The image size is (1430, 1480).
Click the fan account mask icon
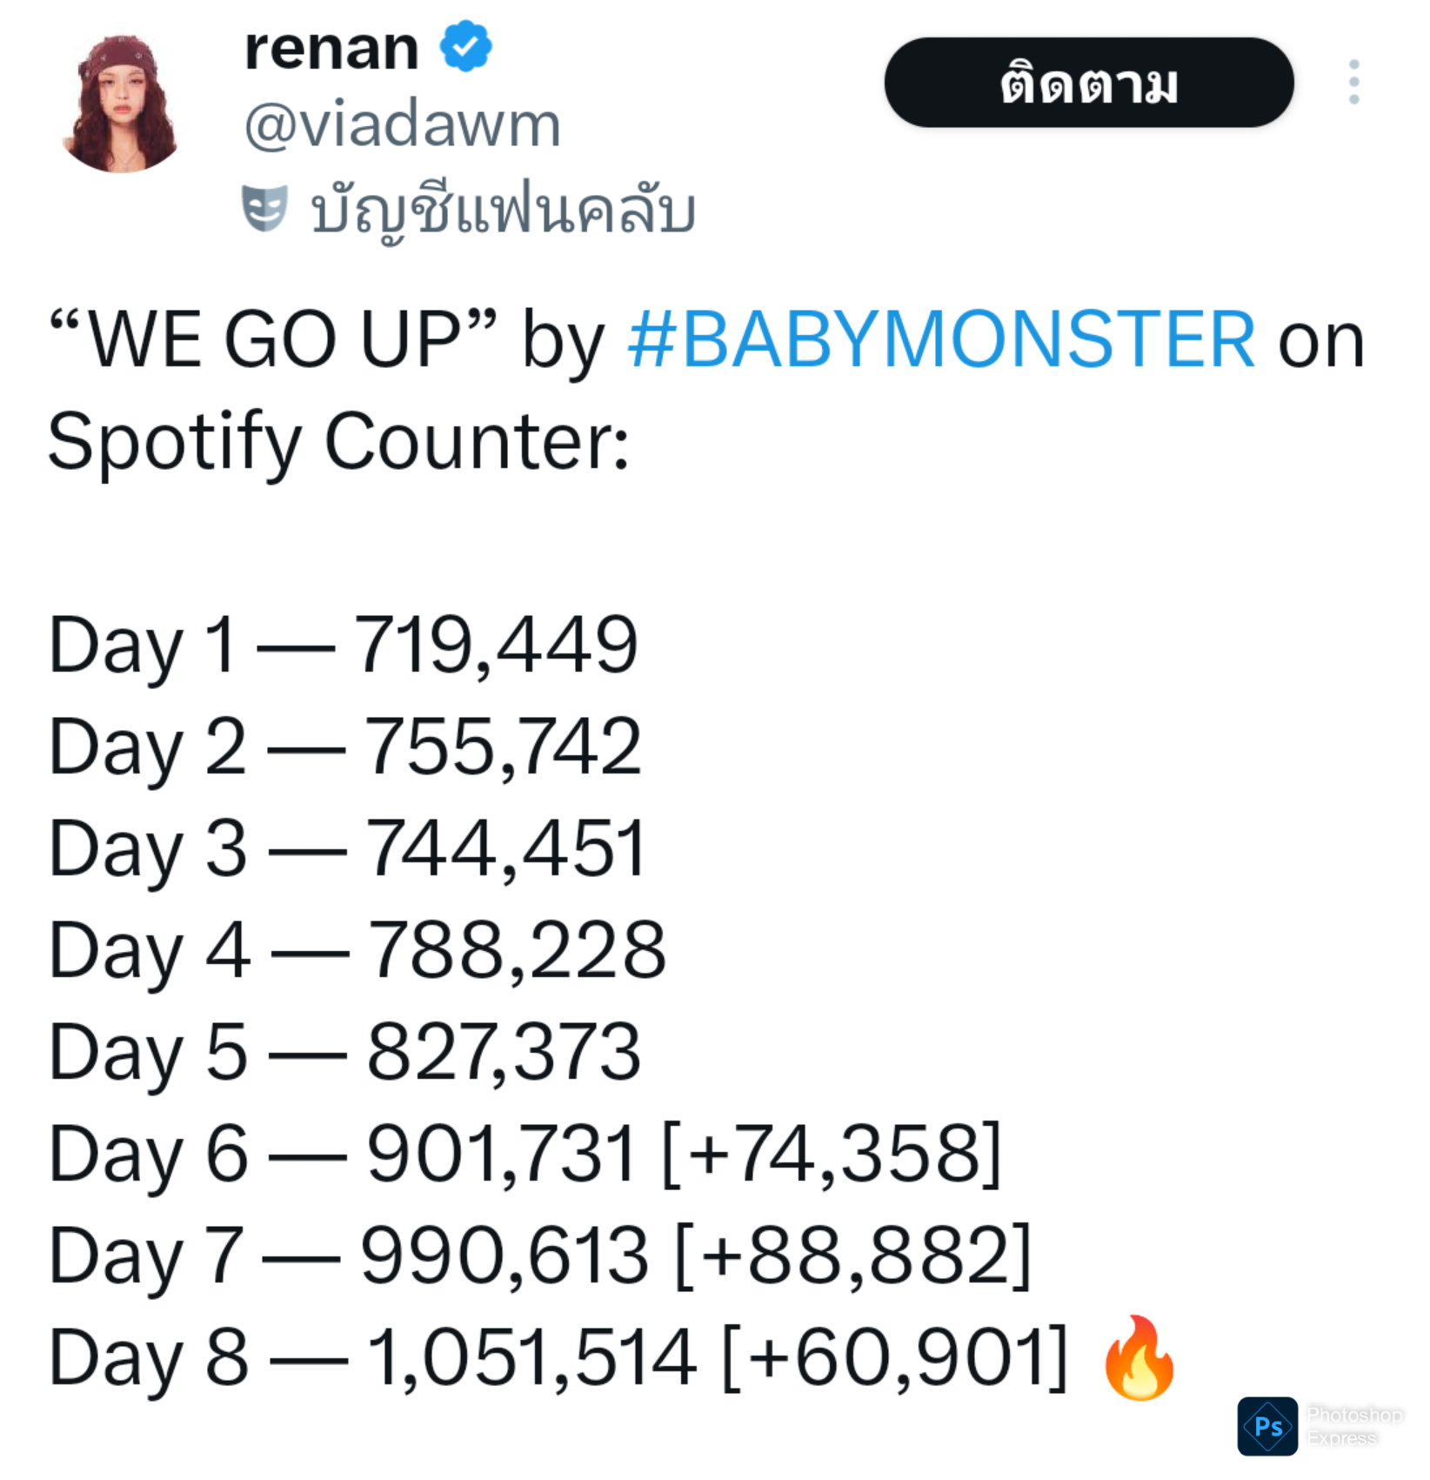(264, 209)
